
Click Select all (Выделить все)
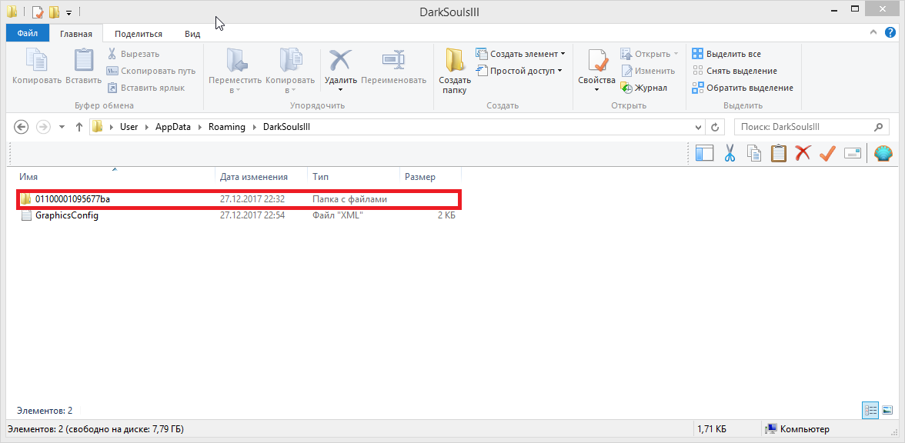[726, 54]
